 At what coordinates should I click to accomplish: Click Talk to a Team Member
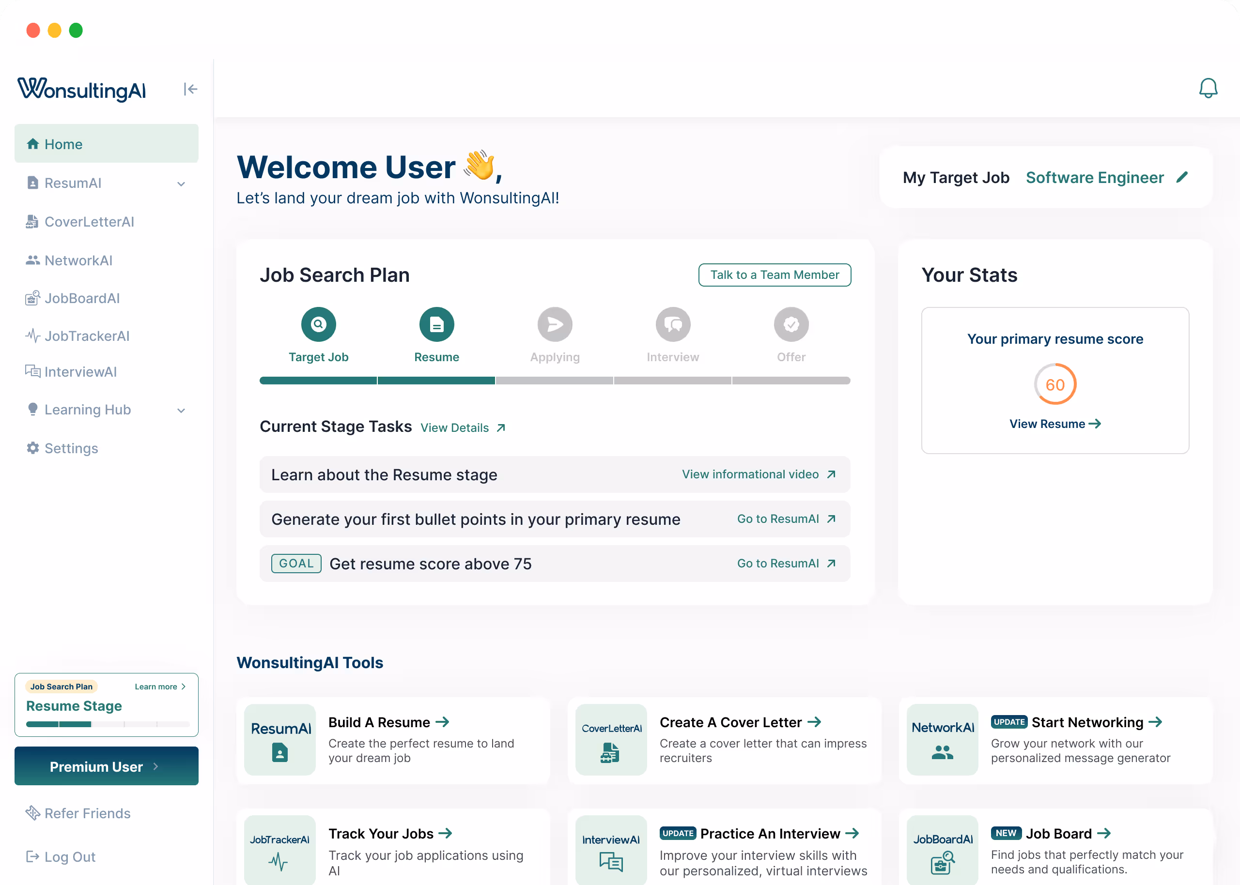coord(774,275)
